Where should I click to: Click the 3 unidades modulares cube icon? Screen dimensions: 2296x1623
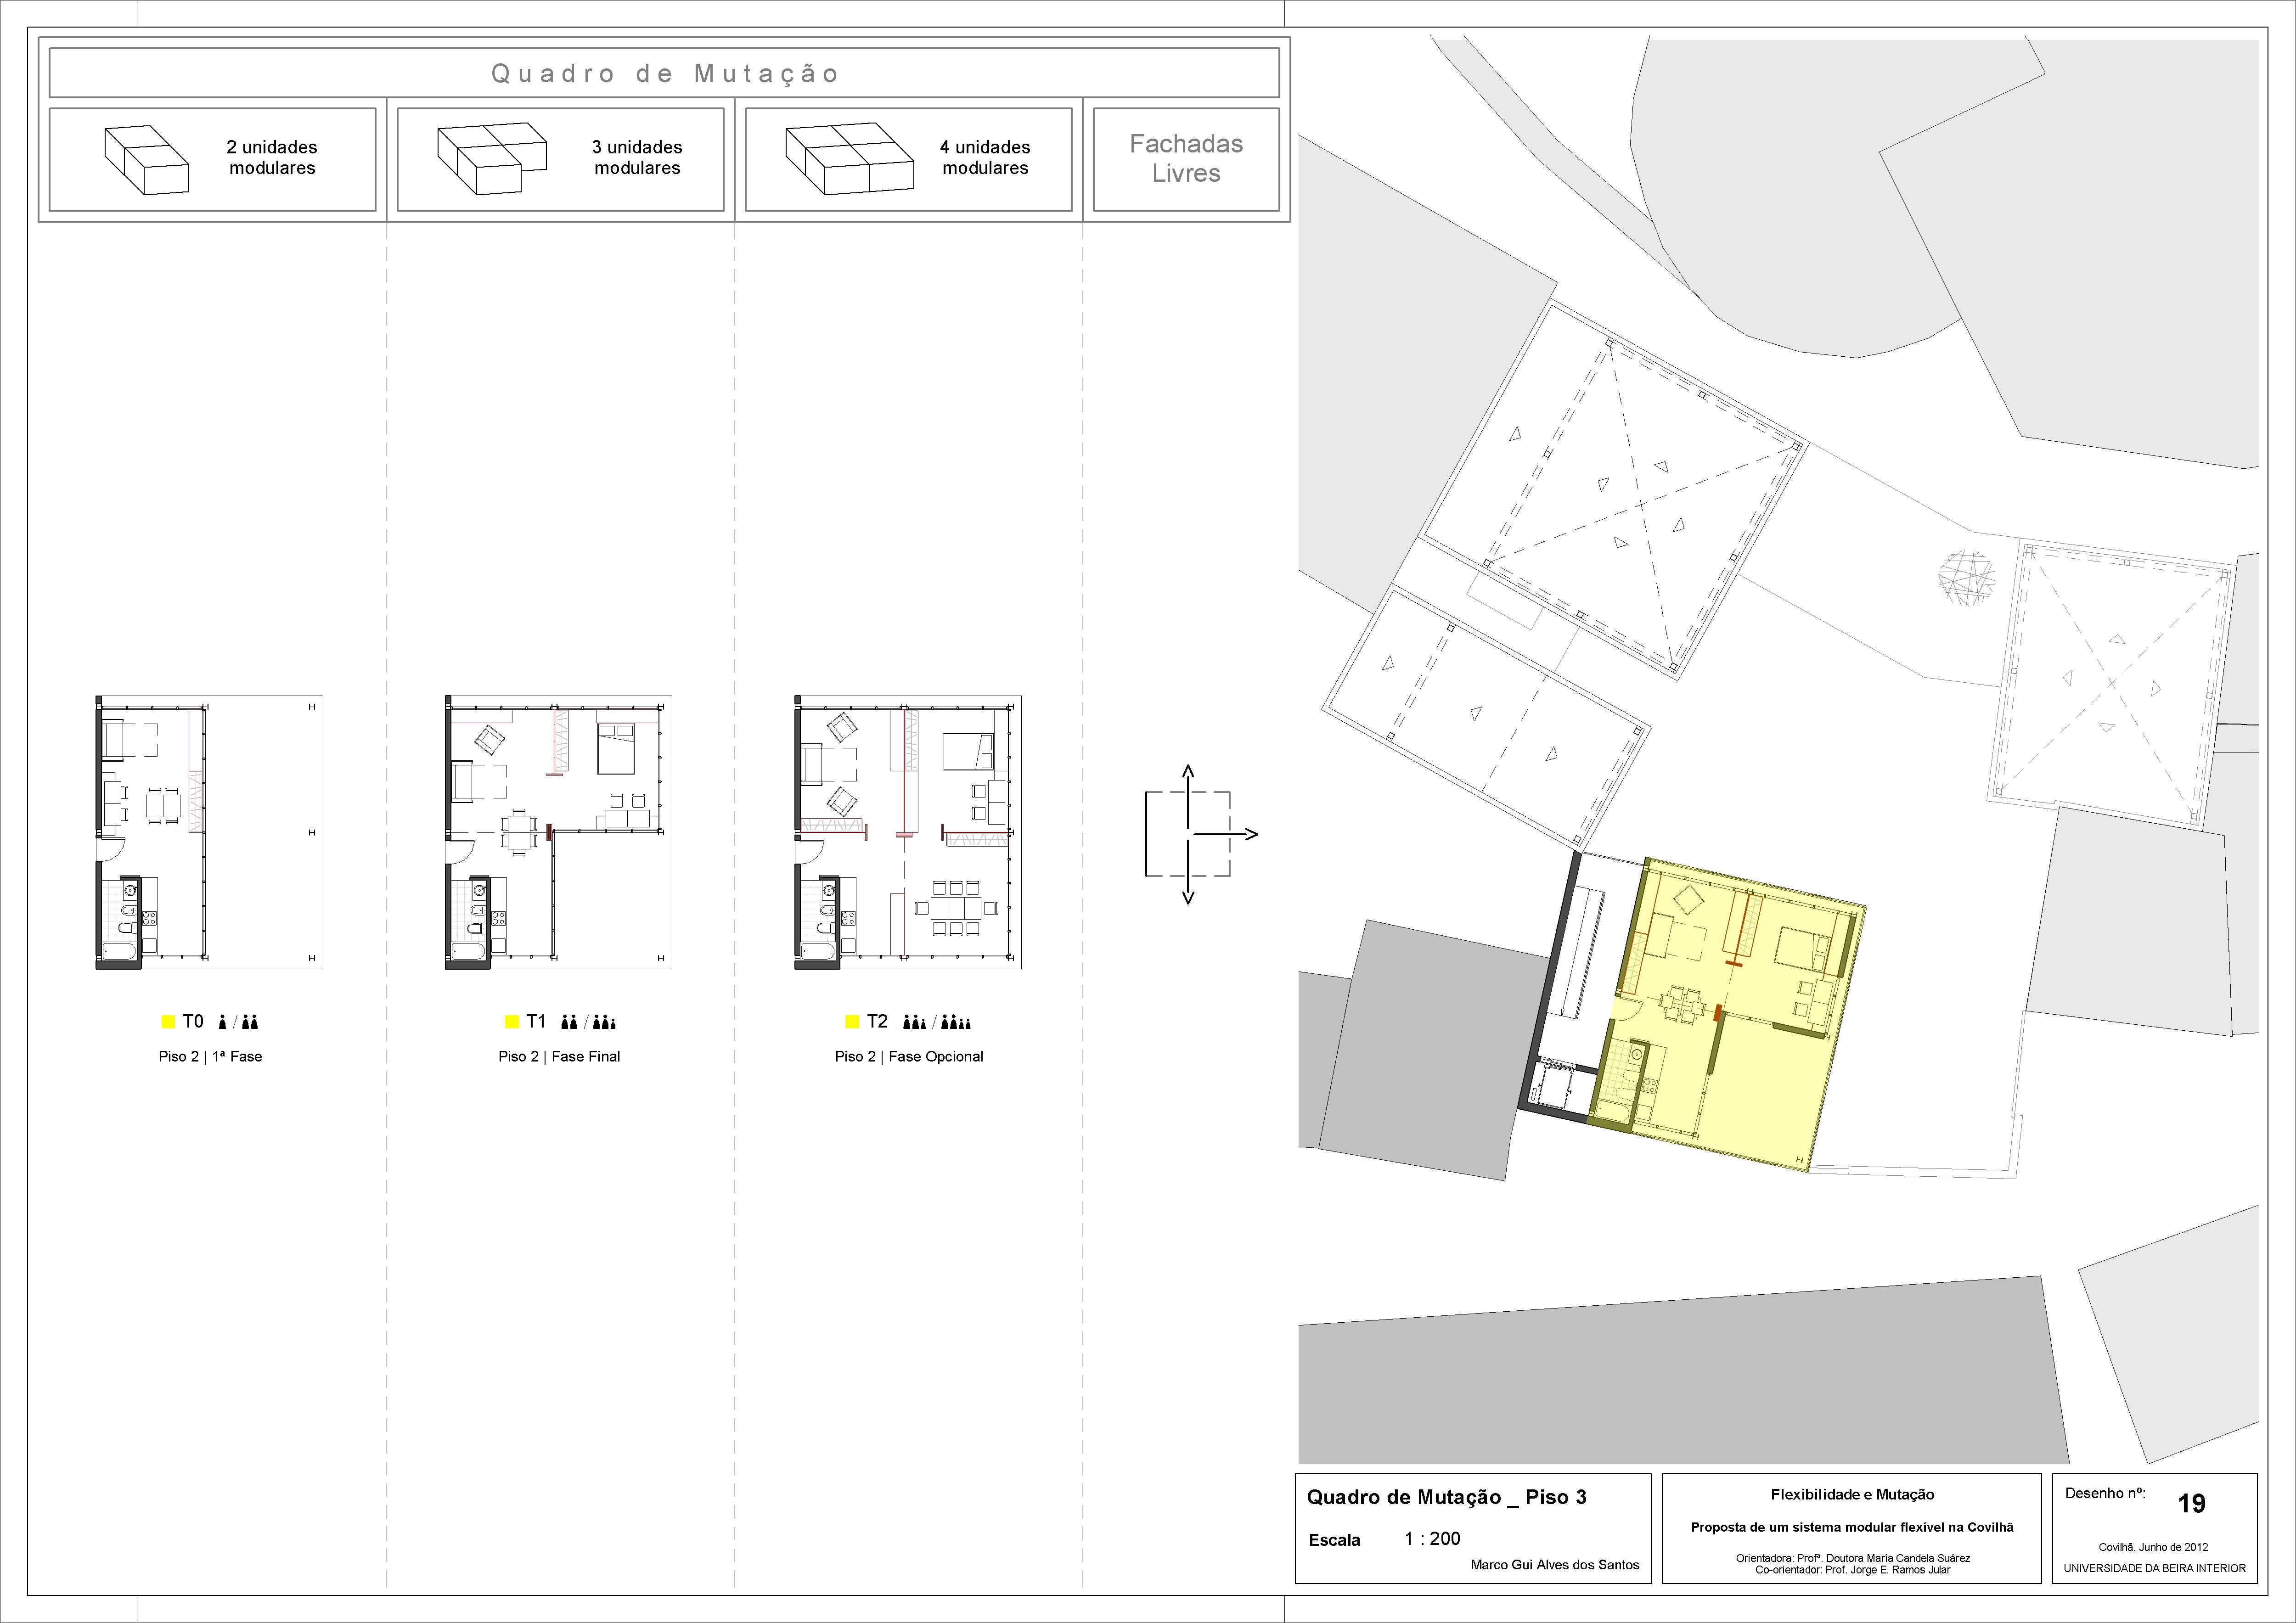(492, 159)
